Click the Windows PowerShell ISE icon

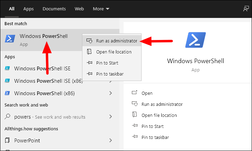point(7,68)
